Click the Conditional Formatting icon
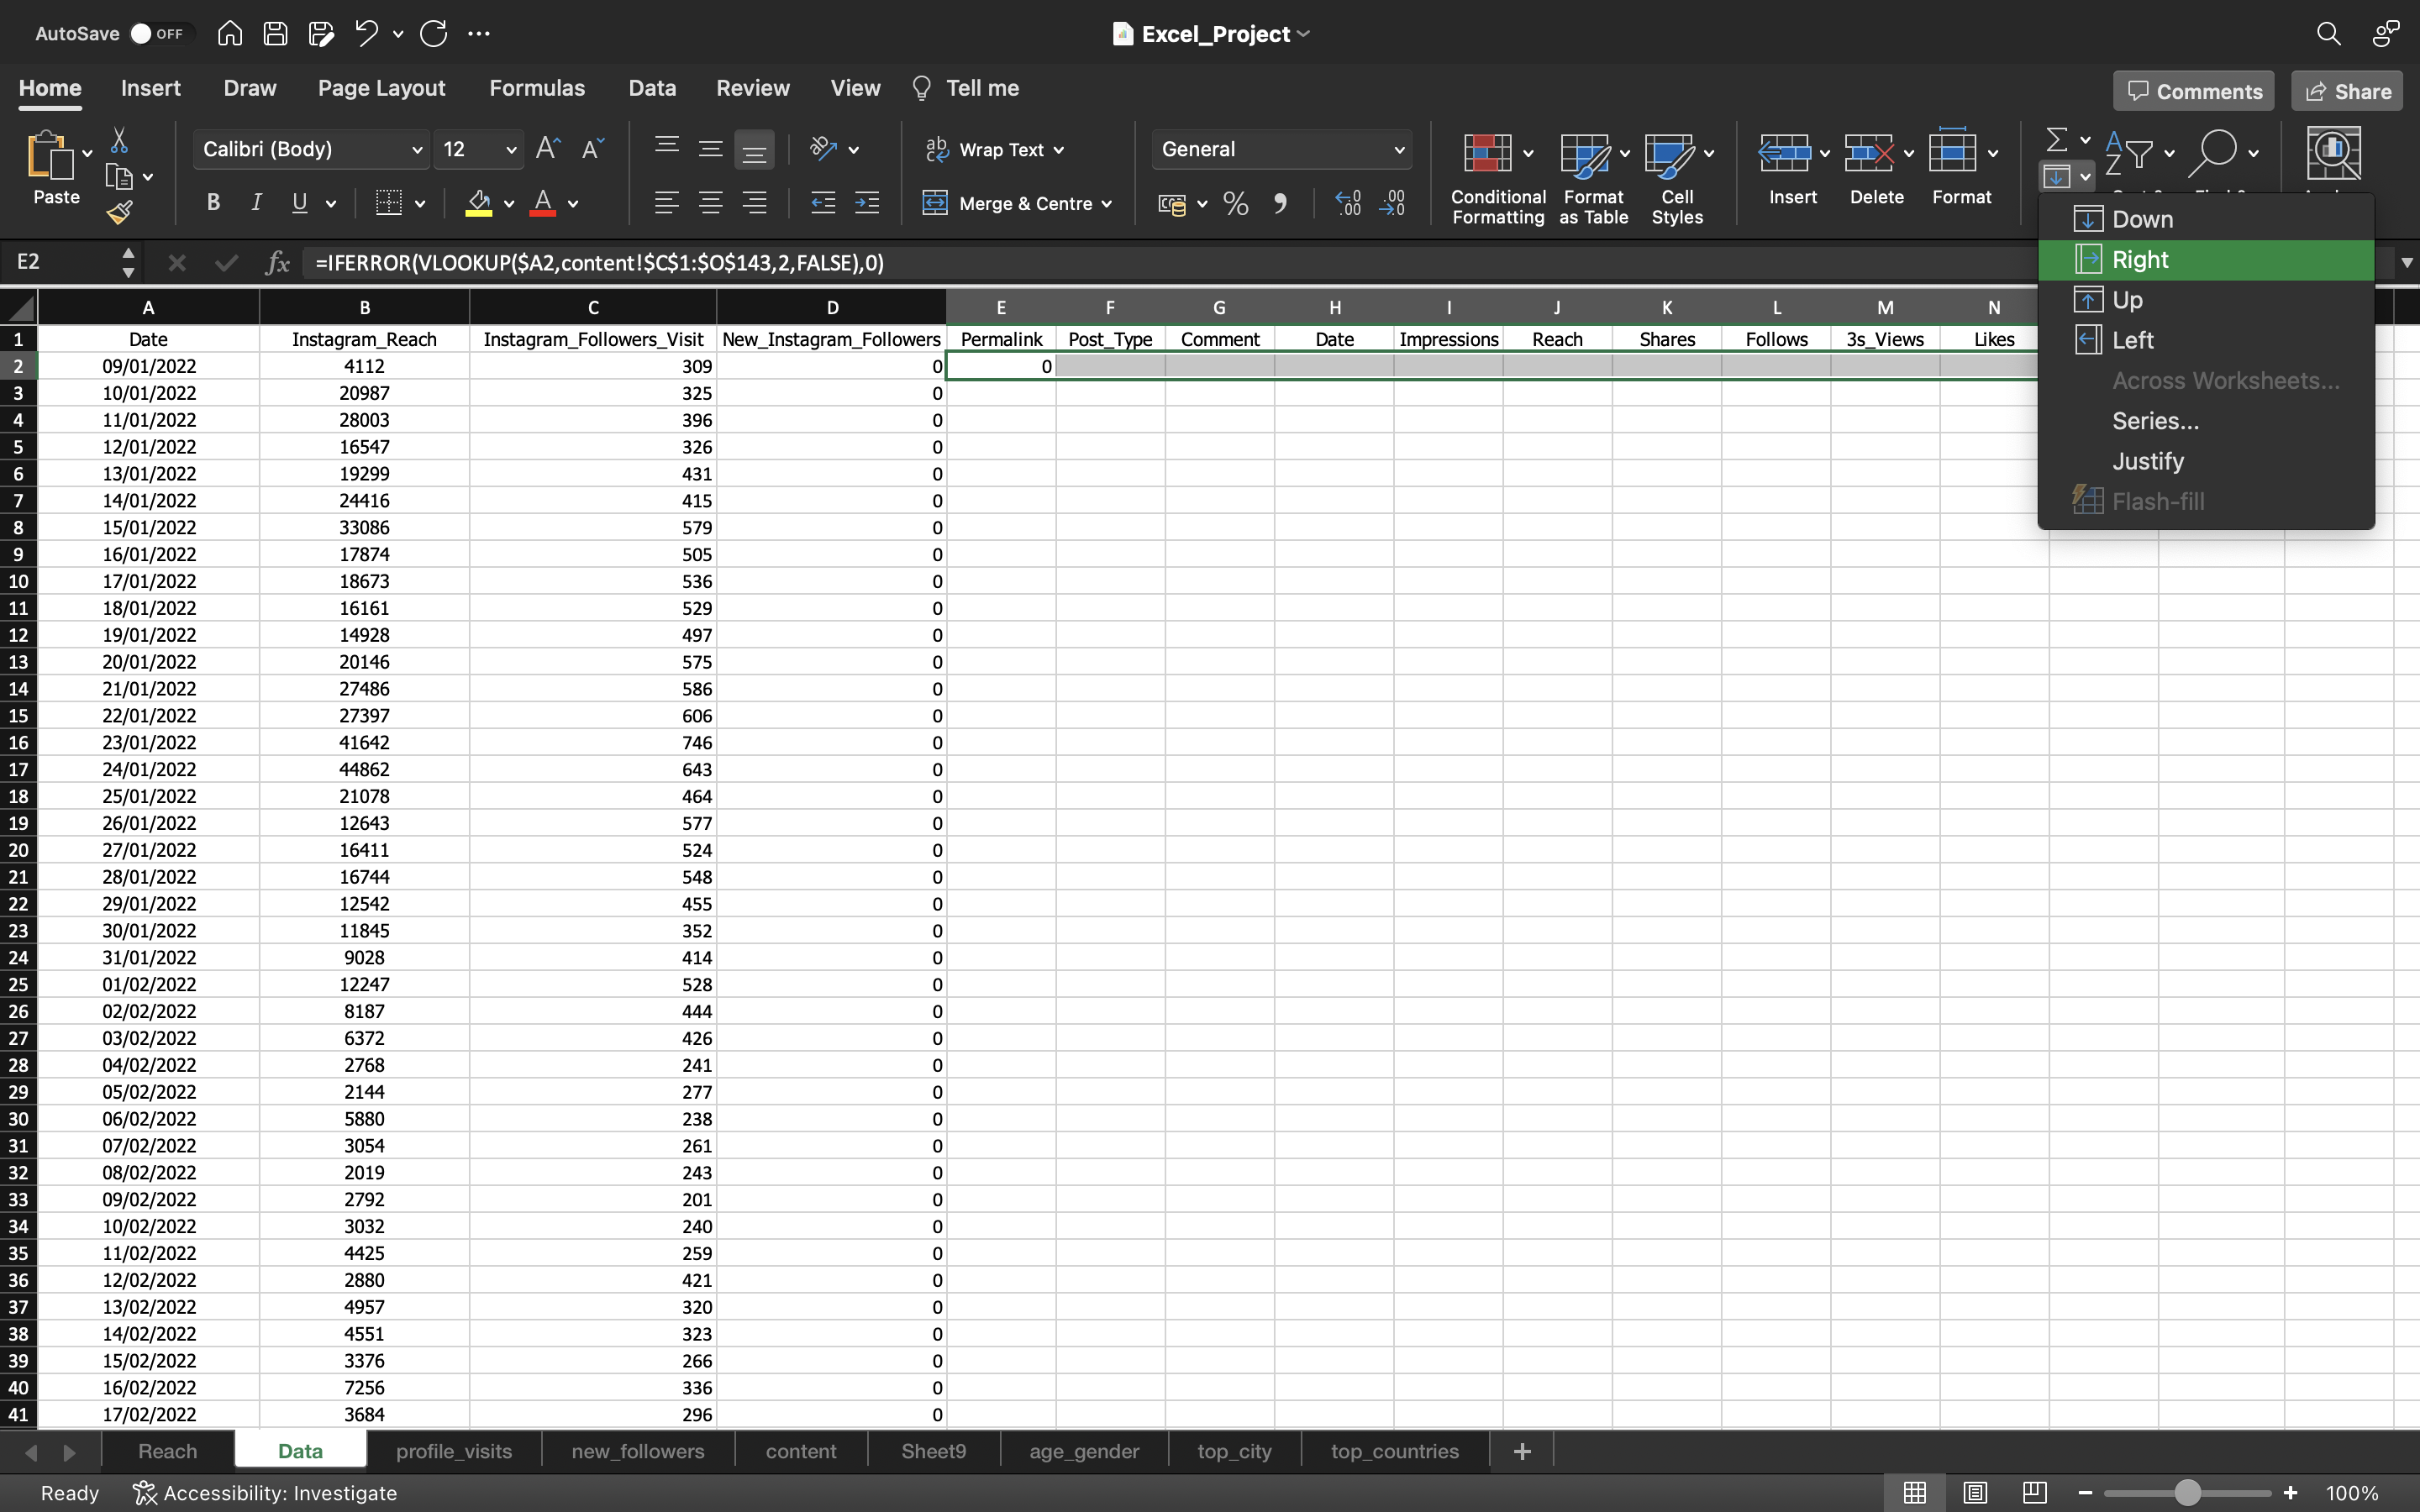Viewport: 2420px width, 1512px height. click(1487, 153)
